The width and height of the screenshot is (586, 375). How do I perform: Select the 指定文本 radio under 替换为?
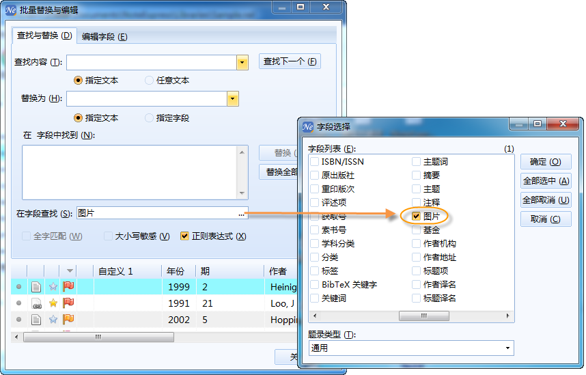click(x=78, y=118)
